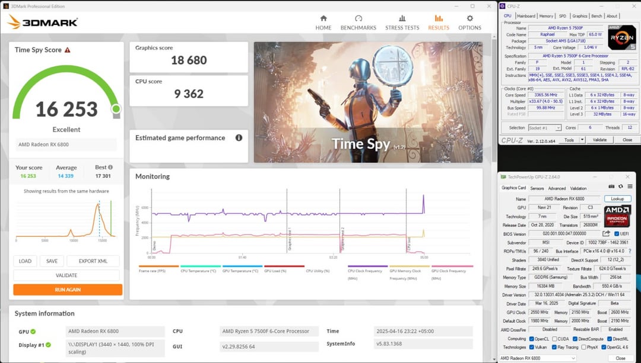Click the VALIDATE button in 3DMark
The width and height of the screenshot is (641, 363).
(x=66, y=275)
